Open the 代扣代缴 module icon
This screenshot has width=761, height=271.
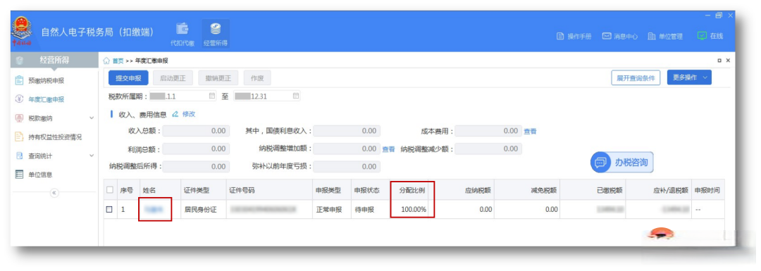click(182, 33)
